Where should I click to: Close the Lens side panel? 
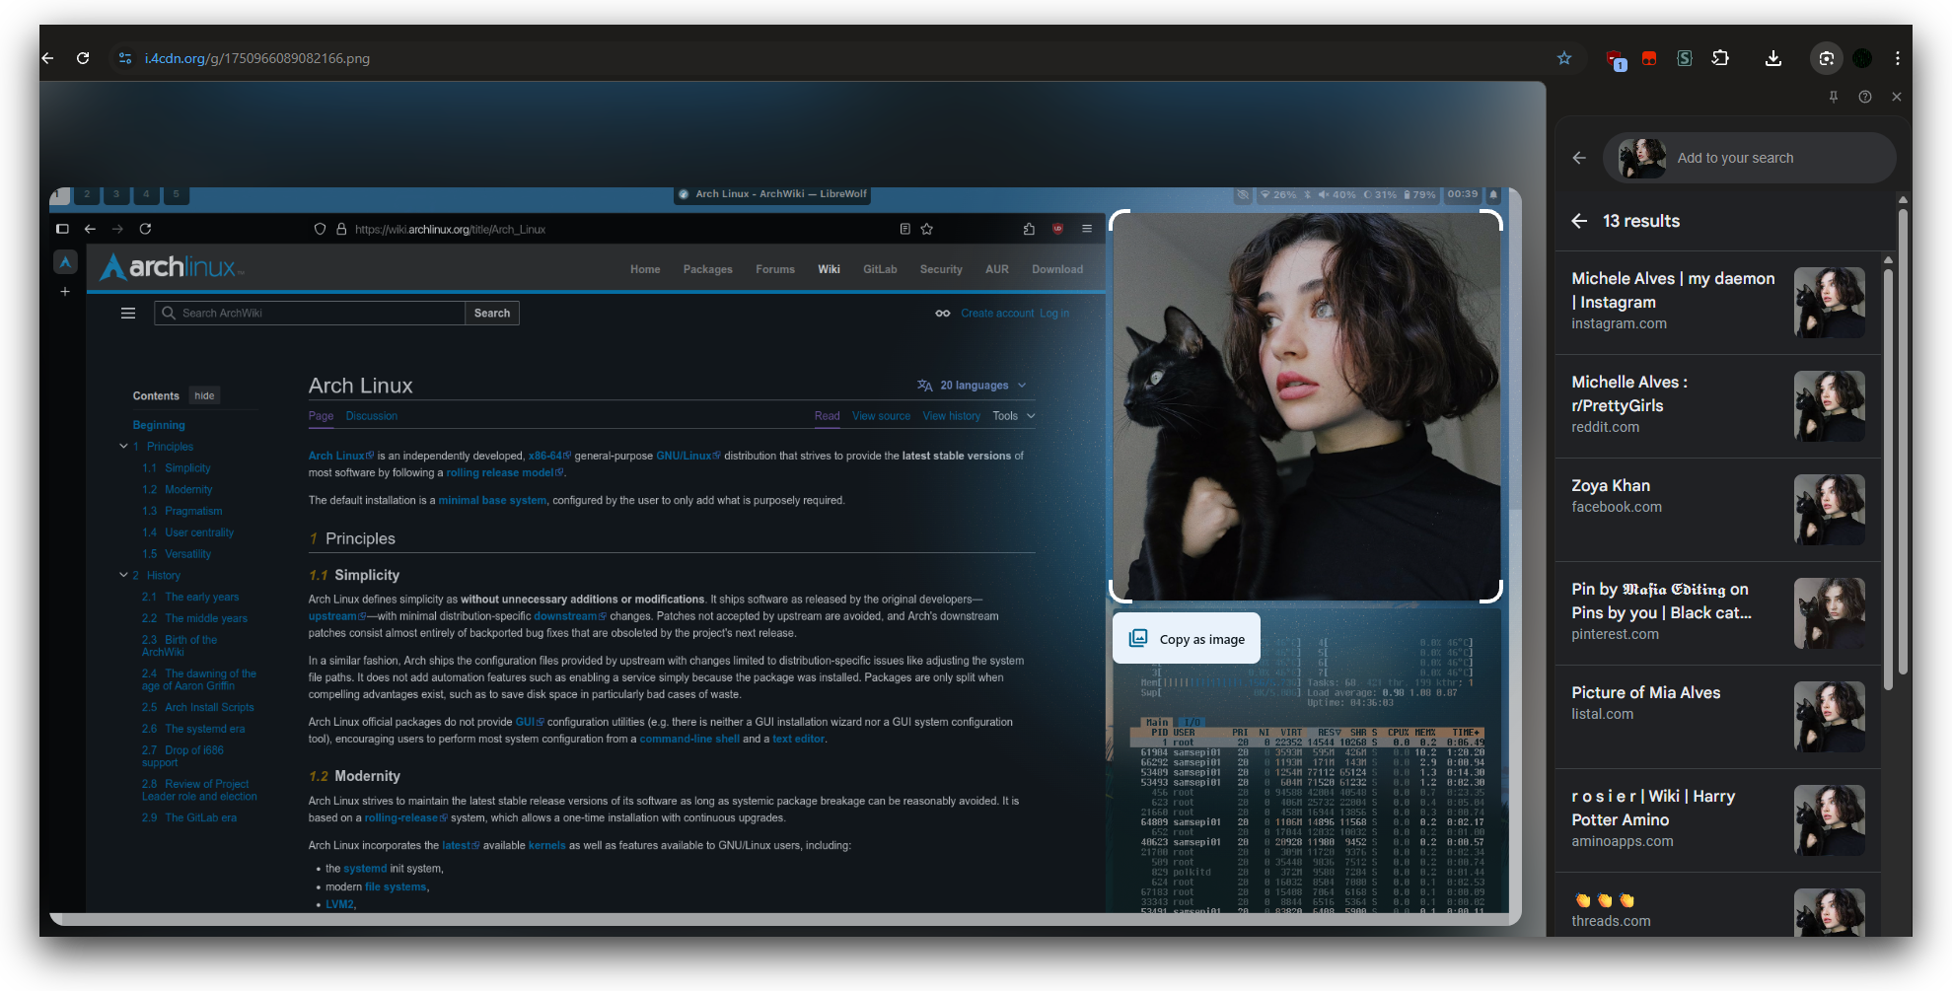tap(1897, 97)
